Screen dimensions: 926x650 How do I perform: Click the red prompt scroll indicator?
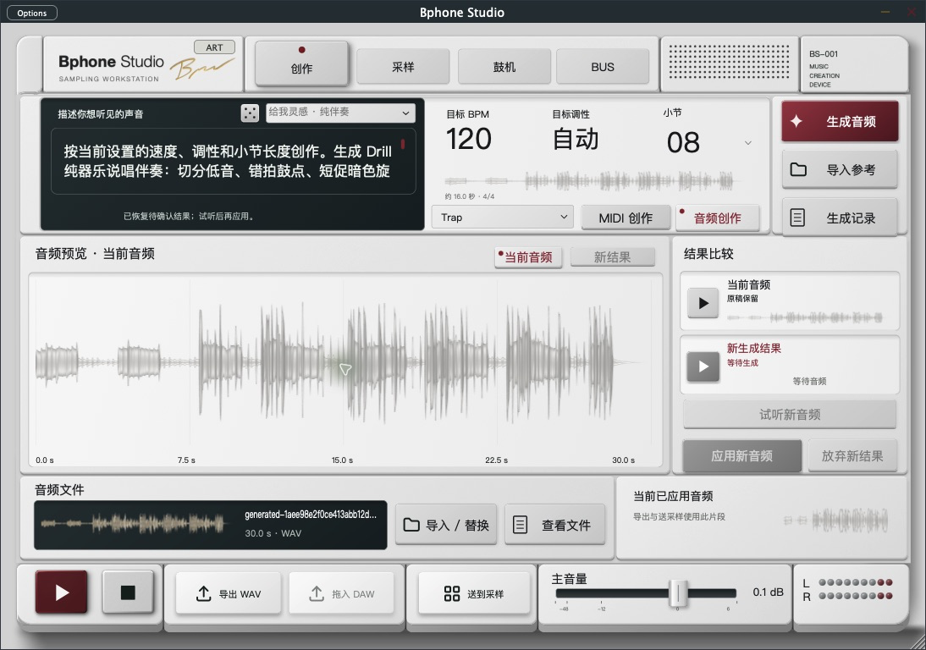(x=403, y=144)
